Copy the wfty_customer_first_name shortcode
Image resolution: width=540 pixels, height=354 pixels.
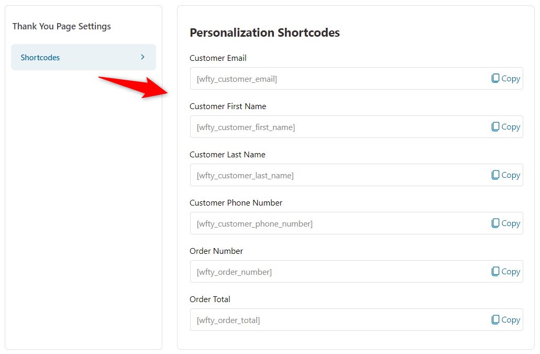pyautogui.click(x=505, y=126)
